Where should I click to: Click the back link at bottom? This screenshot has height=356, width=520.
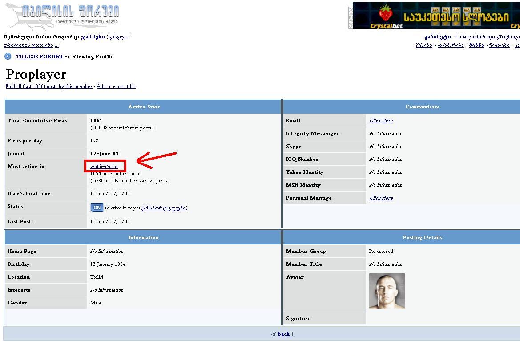click(283, 334)
